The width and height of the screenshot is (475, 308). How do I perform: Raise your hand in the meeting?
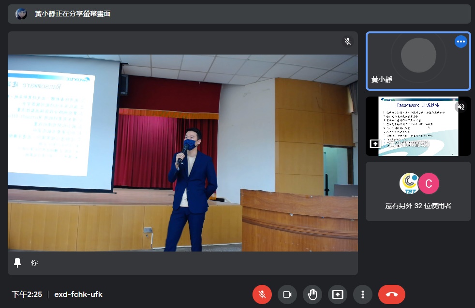point(312,294)
